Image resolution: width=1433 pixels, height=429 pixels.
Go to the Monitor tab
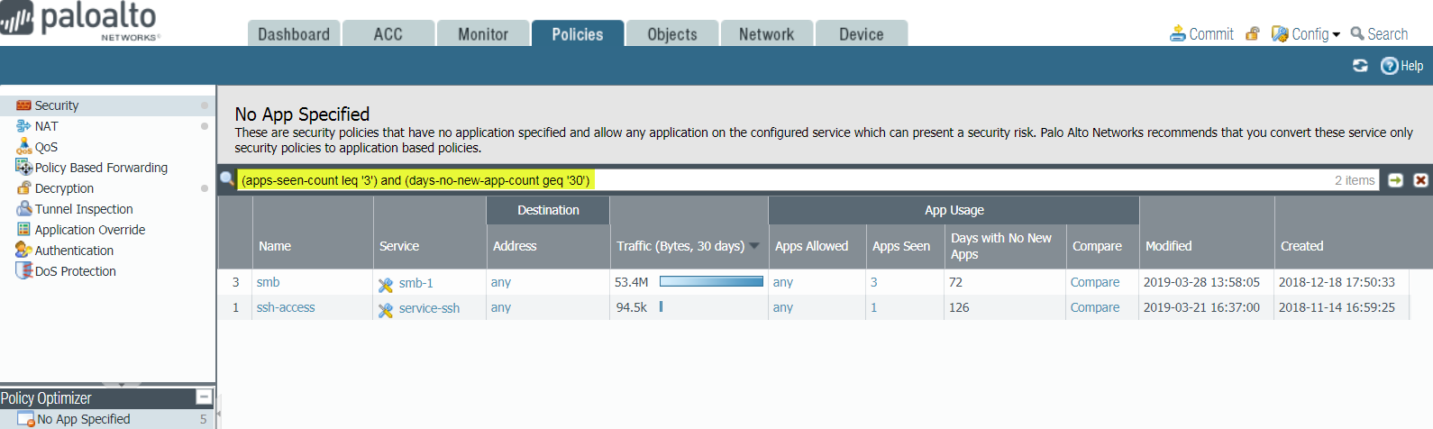click(x=483, y=34)
